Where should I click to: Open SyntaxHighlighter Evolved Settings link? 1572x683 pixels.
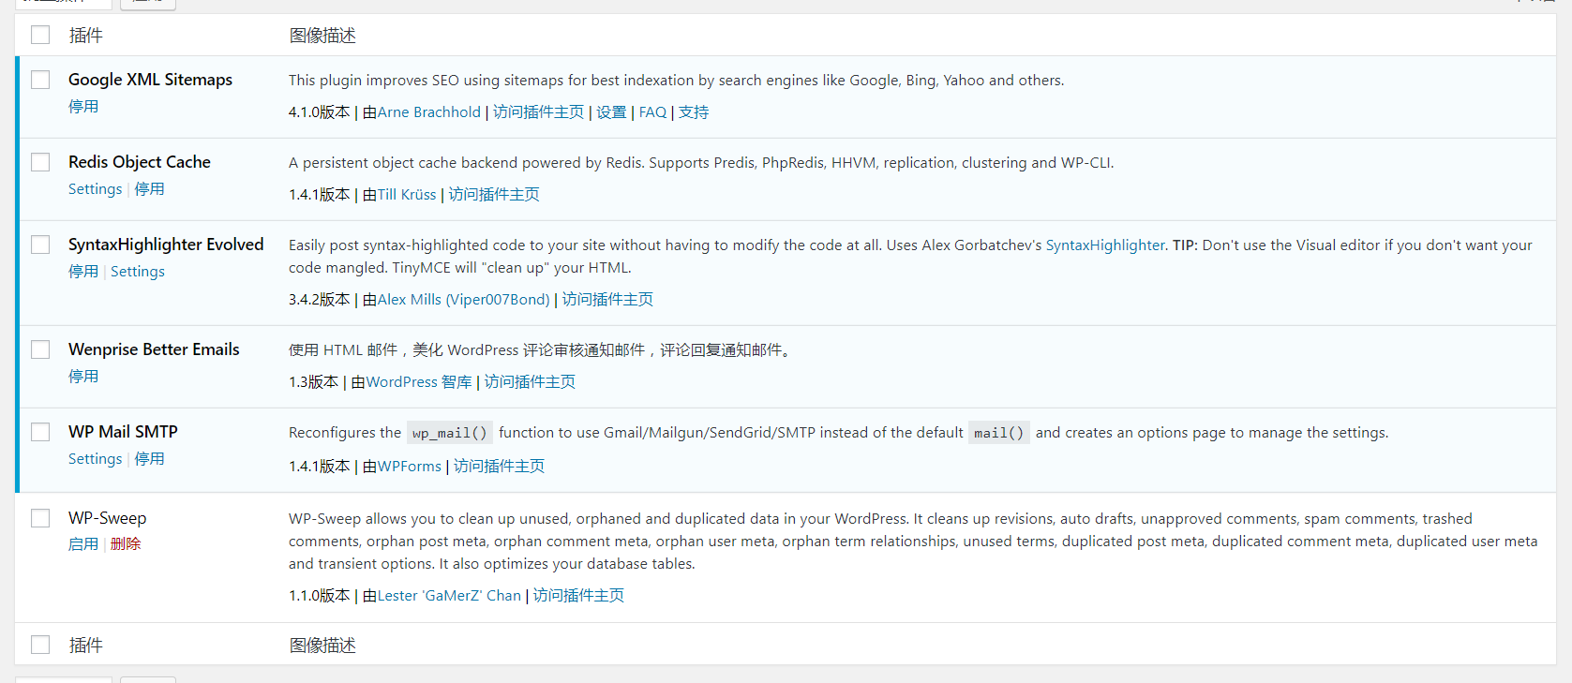138,272
